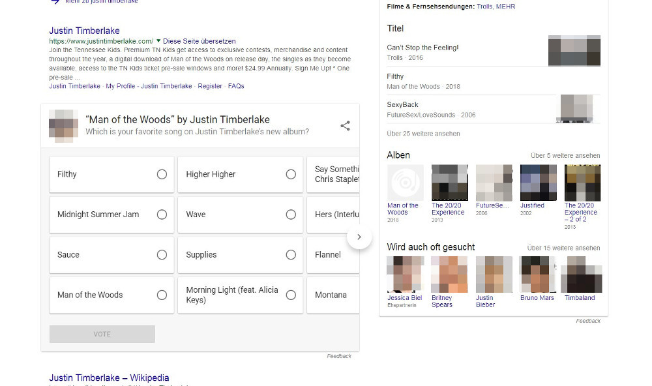Choose 'Man of the Woods' in the poll

161,295
